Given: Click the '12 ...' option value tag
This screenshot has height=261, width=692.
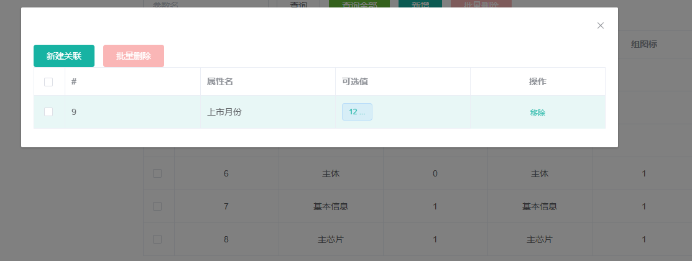Looking at the screenshot, I should (x=357, y=112).
